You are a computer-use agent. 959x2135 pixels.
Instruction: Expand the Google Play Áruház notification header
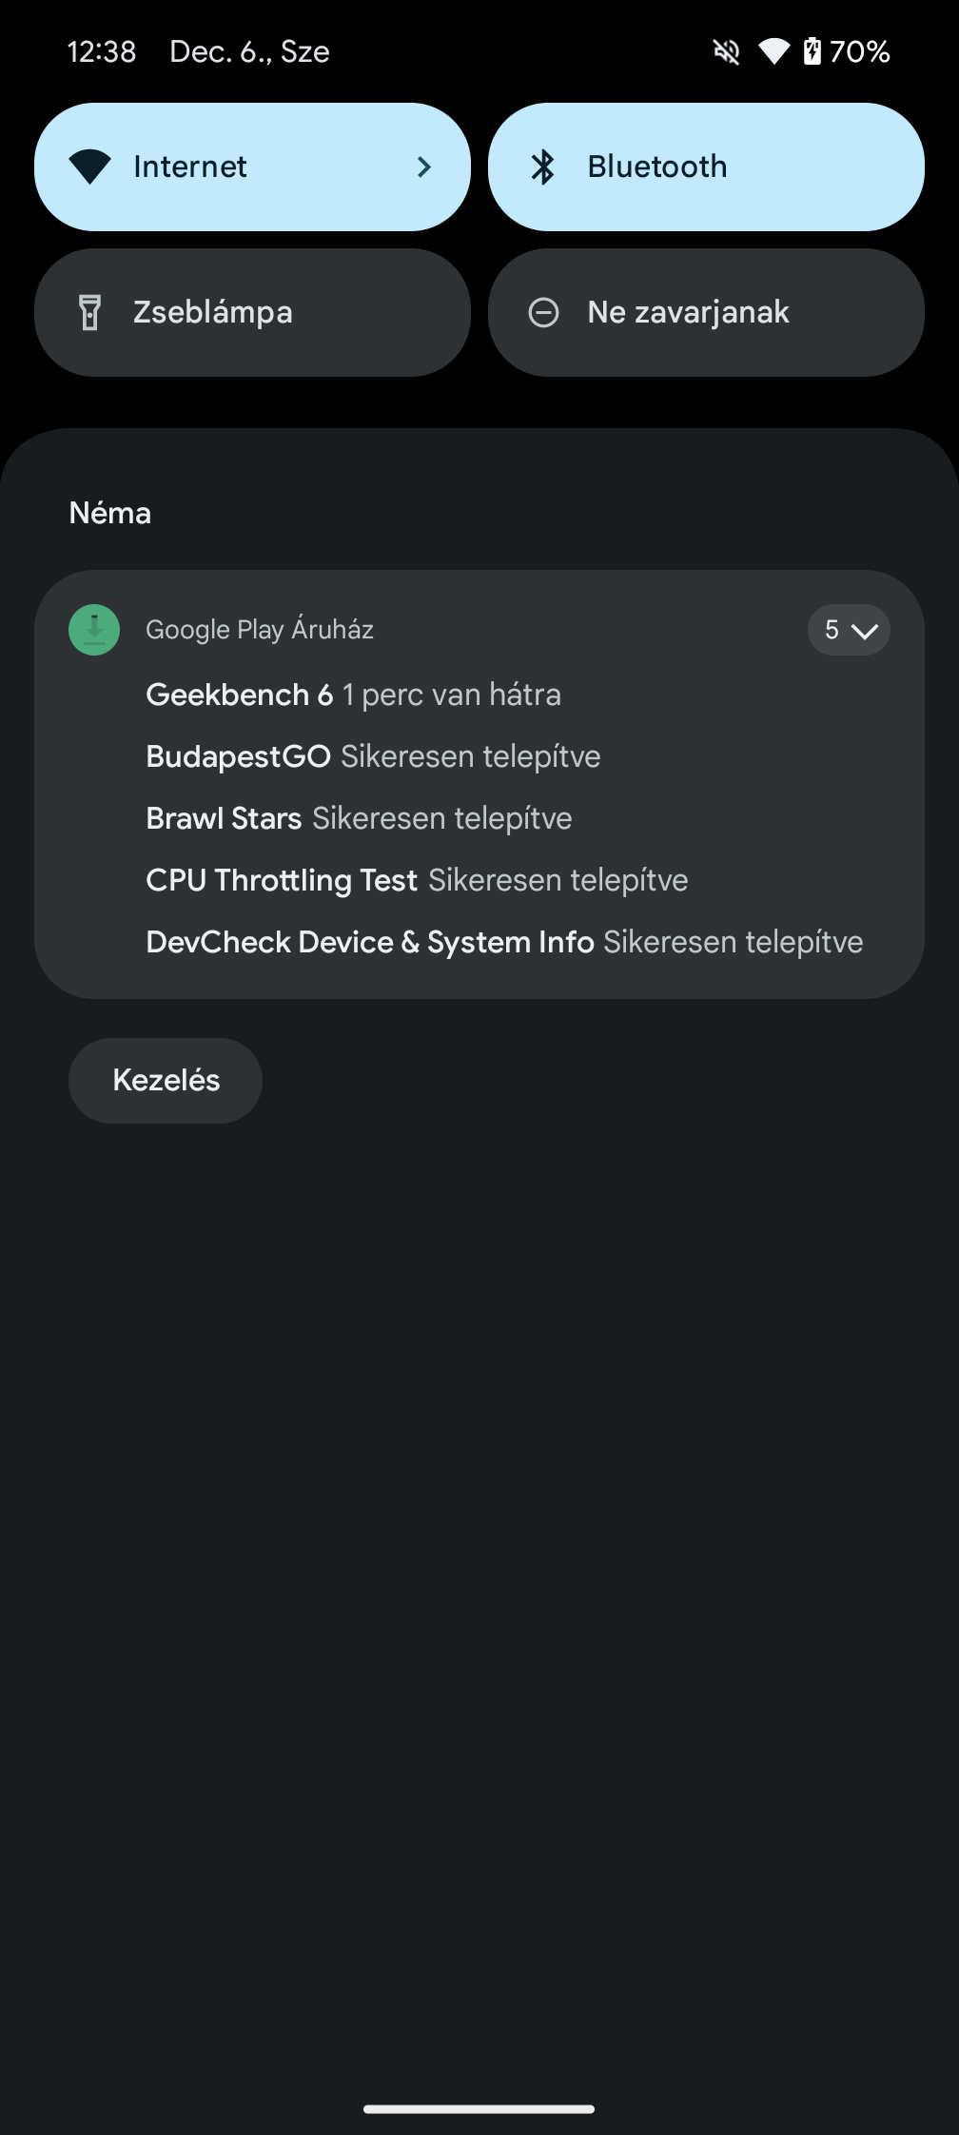click(x=260, y=630)
